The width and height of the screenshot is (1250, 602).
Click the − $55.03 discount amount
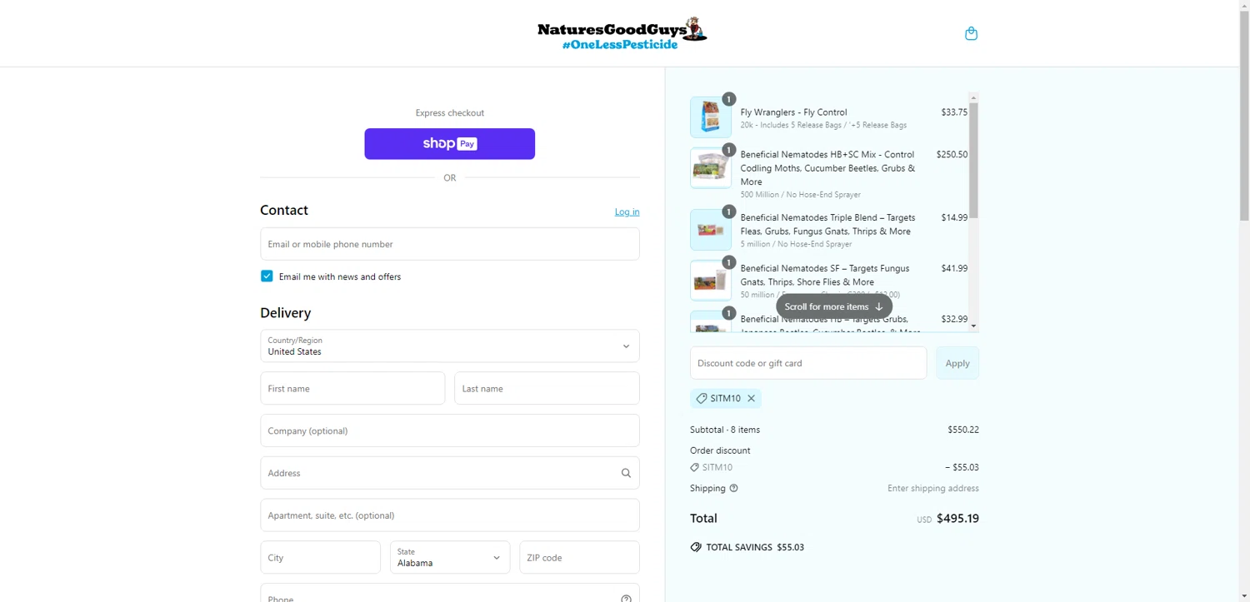tap(962, 468)
